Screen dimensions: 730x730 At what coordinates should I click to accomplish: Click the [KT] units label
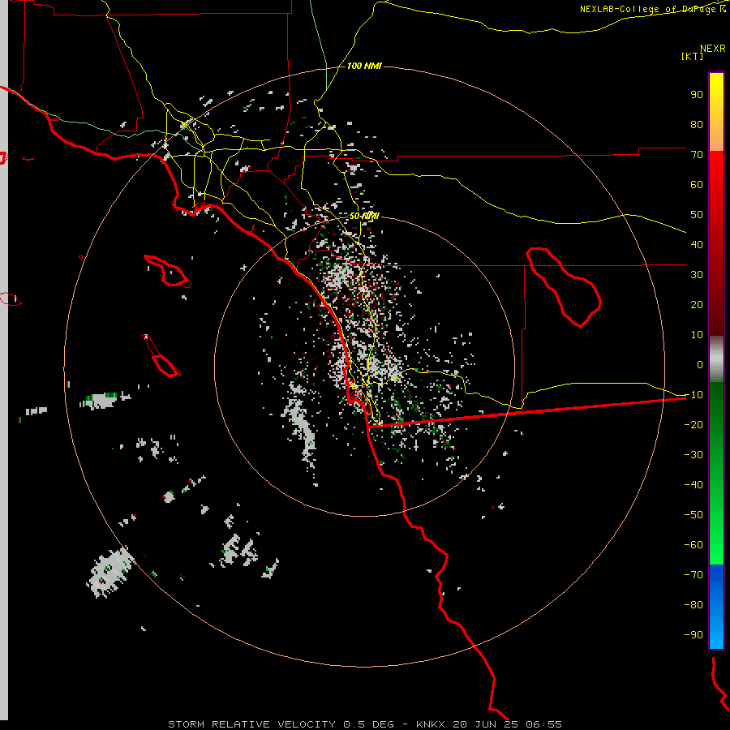point(693,56)
